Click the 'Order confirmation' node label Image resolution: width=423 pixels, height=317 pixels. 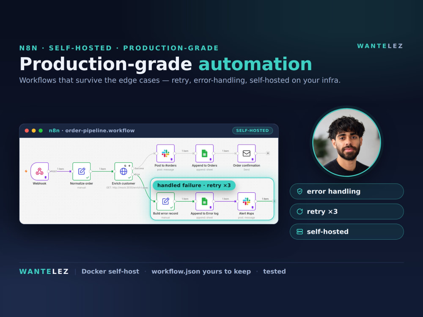[x=246, y=166]
